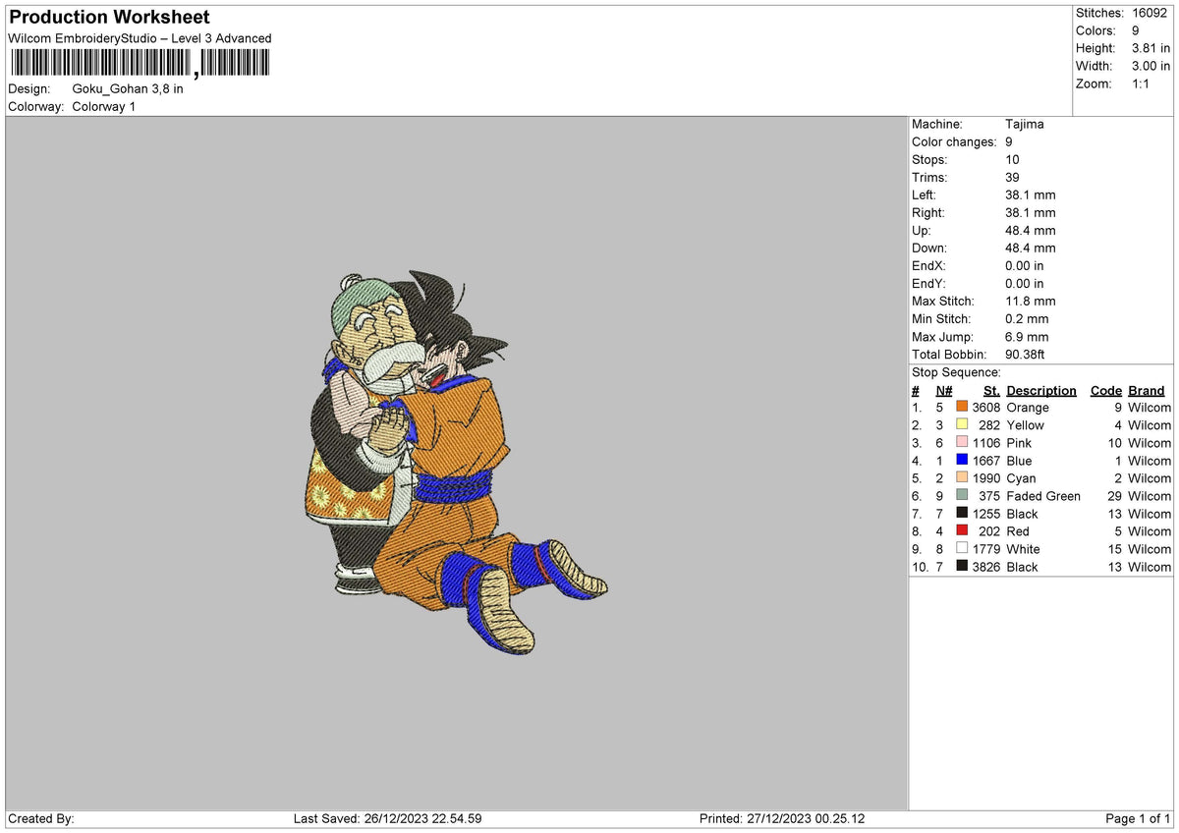The image size is (1179, 833).
Task: Select the "Color changes:" label
Action: coord(954,141)
